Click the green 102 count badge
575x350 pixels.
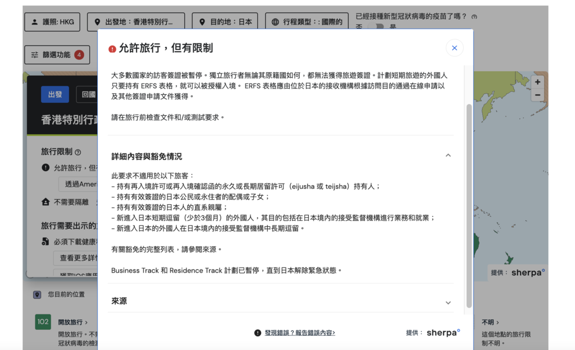43,322
